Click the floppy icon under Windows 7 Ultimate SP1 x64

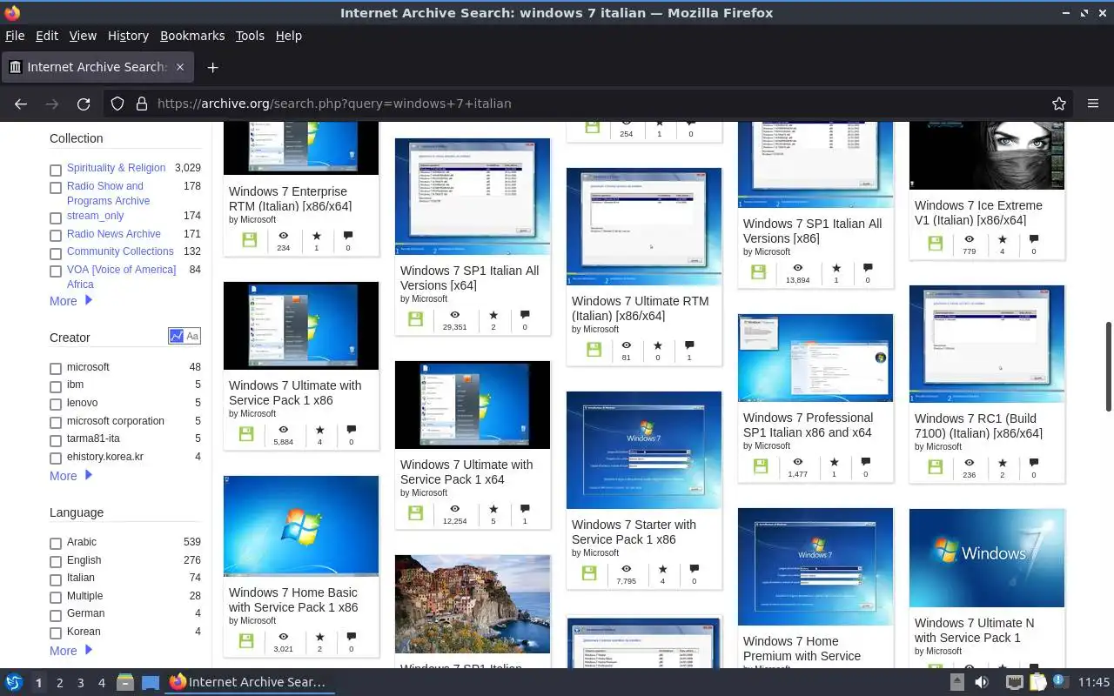(x=415, y=513)
